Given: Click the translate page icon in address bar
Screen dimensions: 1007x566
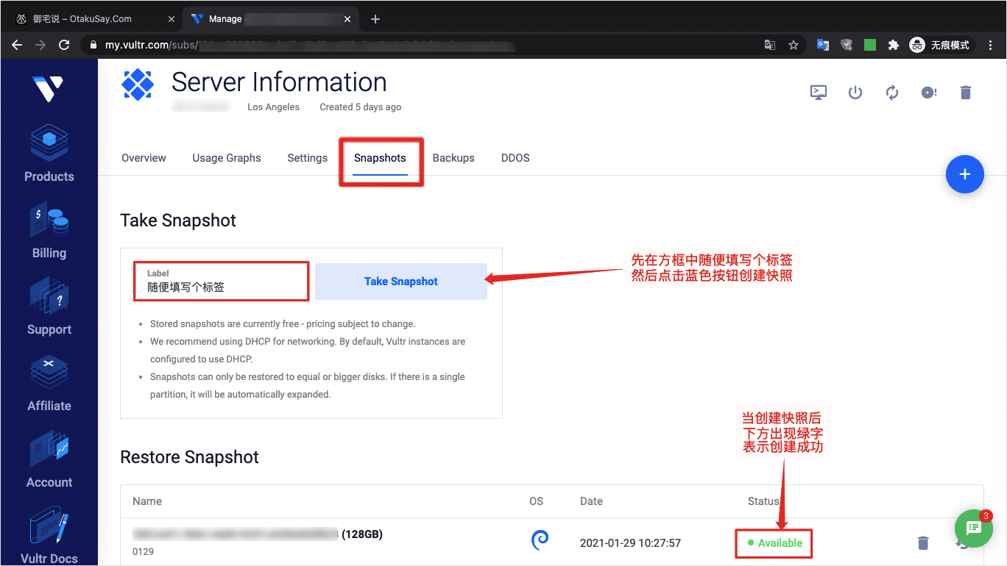Looking at the screenshot, I should pos(770,45).
